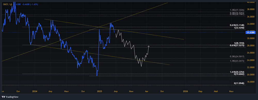Click the 2026 label on time axis

(x=186, y=91)
